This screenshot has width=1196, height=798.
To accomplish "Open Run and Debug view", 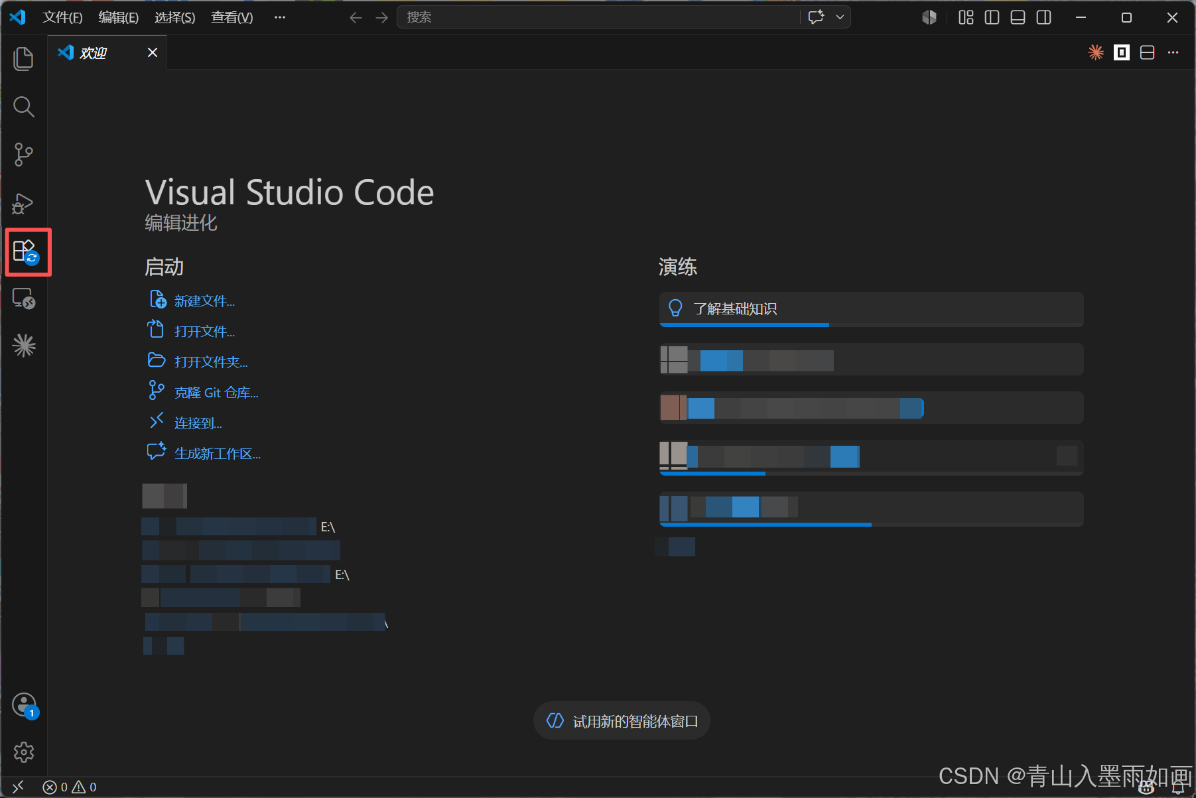I will (x=24, y=203).
